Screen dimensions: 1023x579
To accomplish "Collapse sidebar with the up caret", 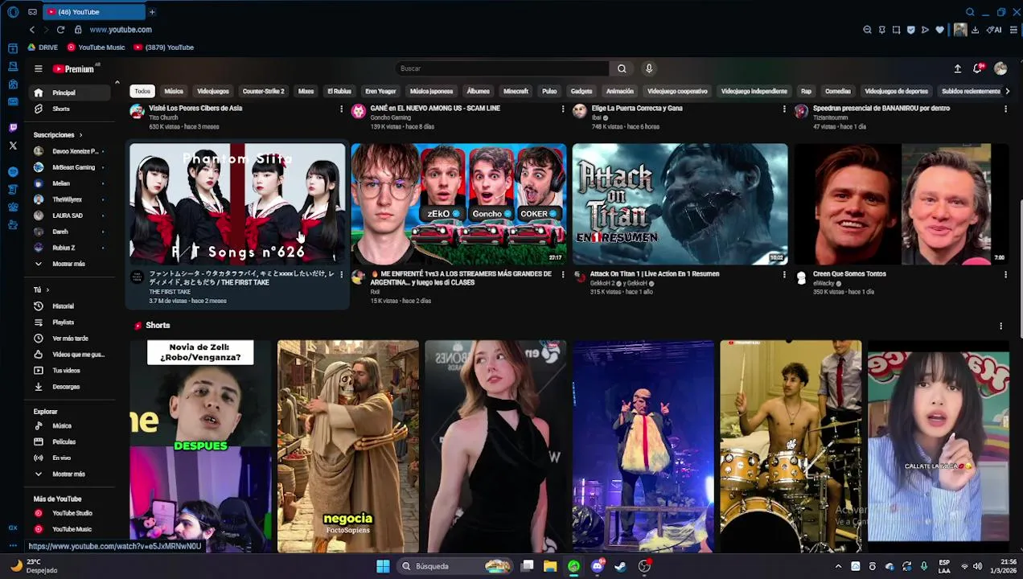I will (117, 83).
